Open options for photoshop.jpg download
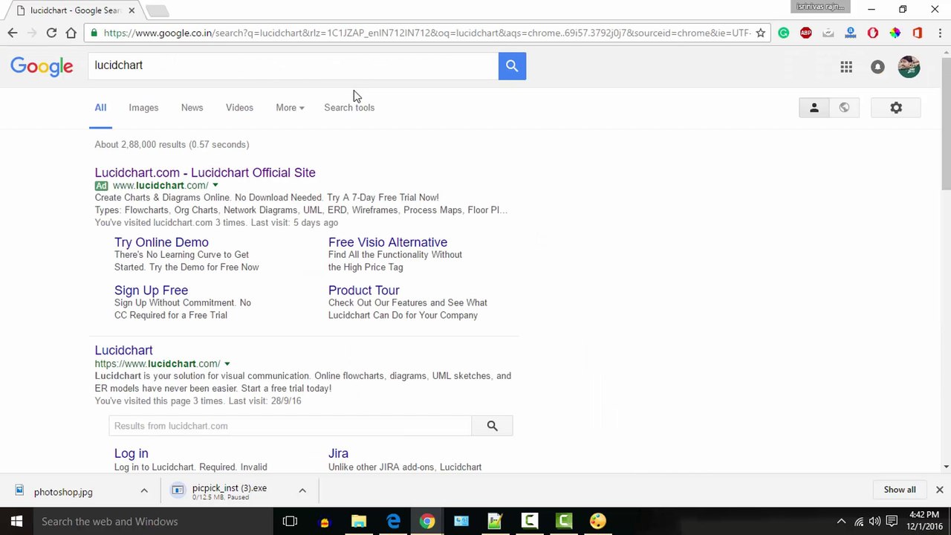Screen dimensions: 951x535 (144, 490)
